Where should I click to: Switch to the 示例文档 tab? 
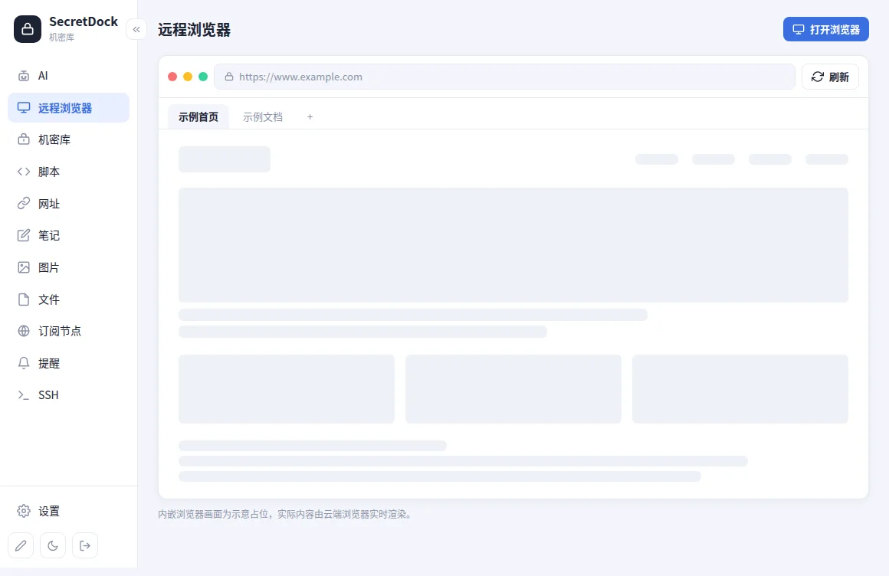click(263, 116)
